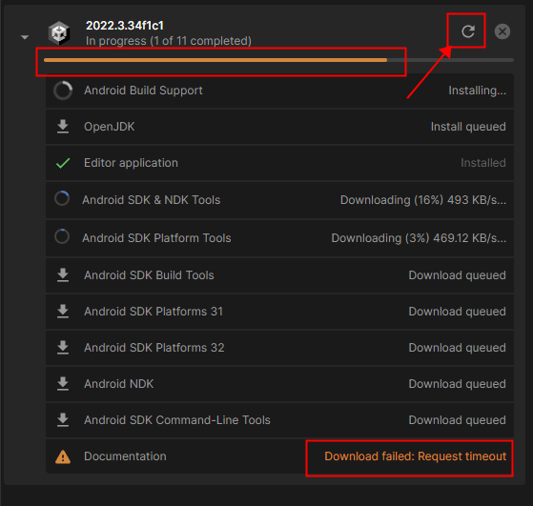Cancel the 2022.3.34f1c1 install with X icon
This screenshot has width=533, height=506.
point(502,31)
